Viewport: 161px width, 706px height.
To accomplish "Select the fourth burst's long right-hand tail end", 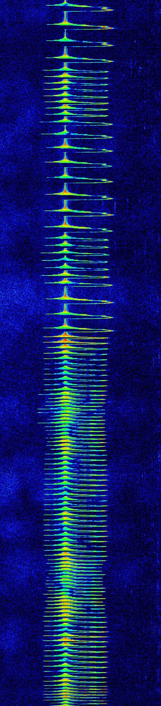I will pyautogui.click(x=109, y=61).
